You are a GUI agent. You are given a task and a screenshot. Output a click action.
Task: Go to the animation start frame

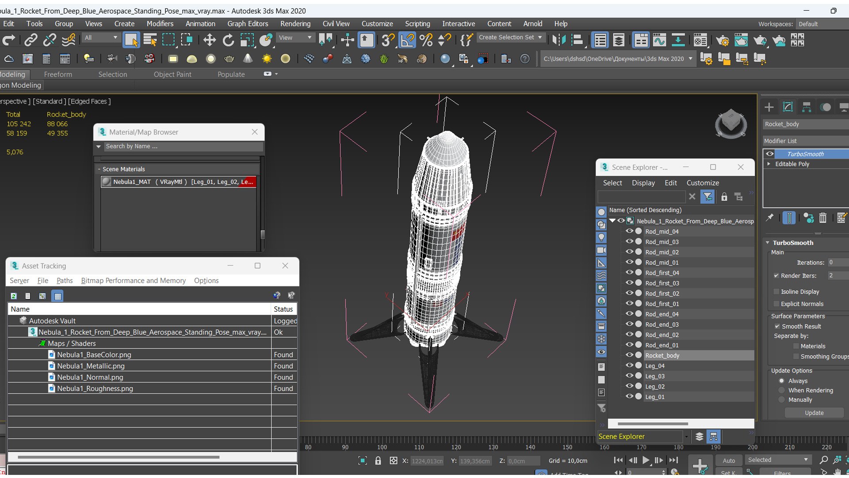click(x=619, y=460)
